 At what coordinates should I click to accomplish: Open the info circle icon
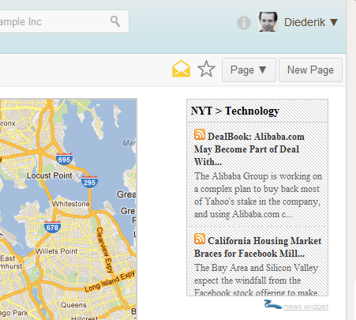tap(244, 23)
